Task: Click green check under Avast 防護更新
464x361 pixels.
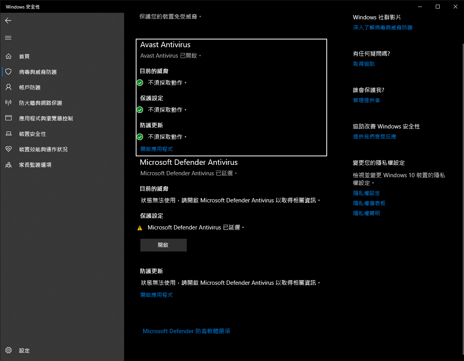Action: tap(140, 137)
